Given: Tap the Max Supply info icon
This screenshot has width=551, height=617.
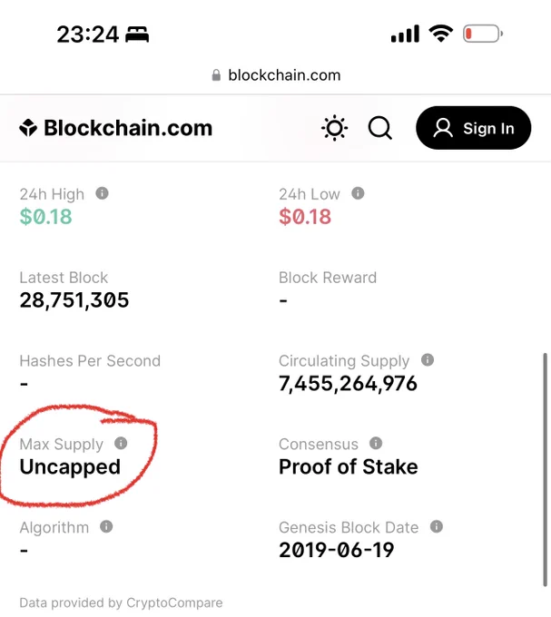Looking at the screenshot, I should (x=121, y=443).
